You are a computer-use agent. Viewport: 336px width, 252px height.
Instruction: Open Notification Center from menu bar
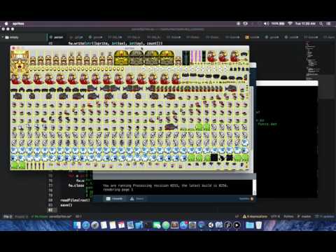[328, 24]
